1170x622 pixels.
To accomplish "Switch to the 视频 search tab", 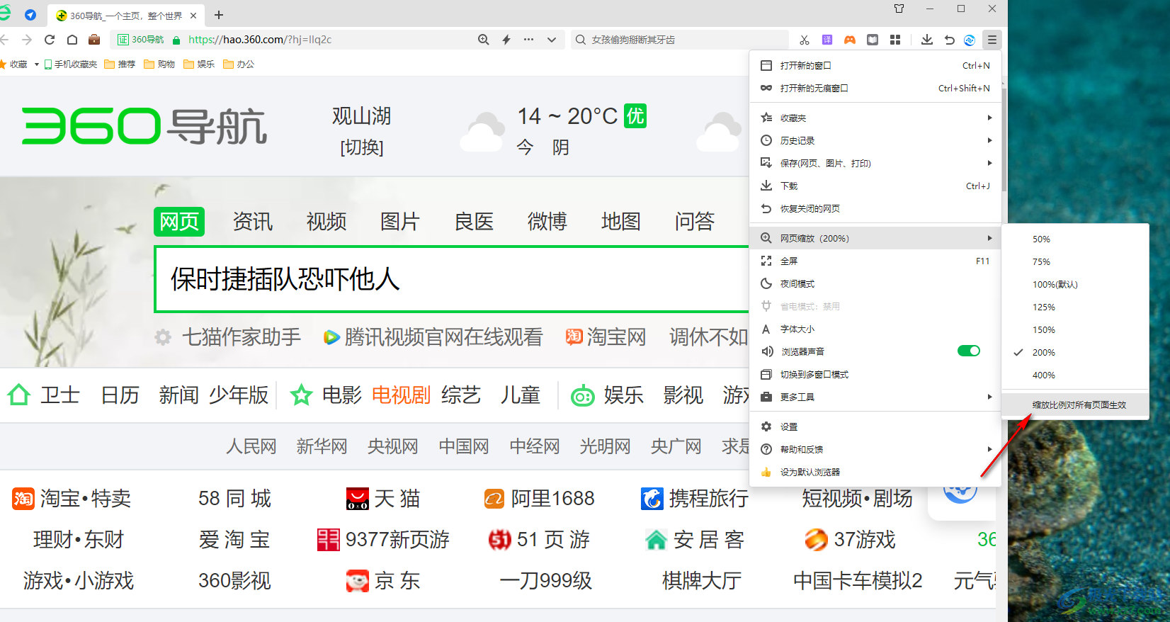I will point(326,222).
